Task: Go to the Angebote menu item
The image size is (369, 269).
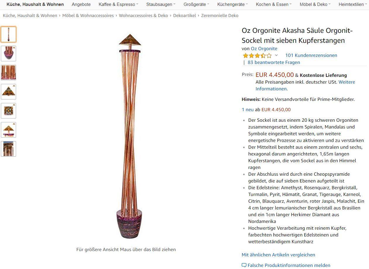Action: click(x=81, y=4)
